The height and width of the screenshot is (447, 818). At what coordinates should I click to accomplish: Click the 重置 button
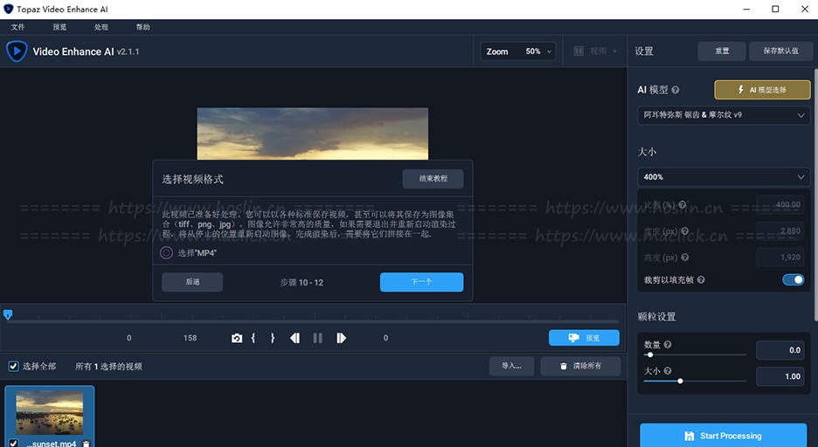pyautogui.click(x=722, y=51)
